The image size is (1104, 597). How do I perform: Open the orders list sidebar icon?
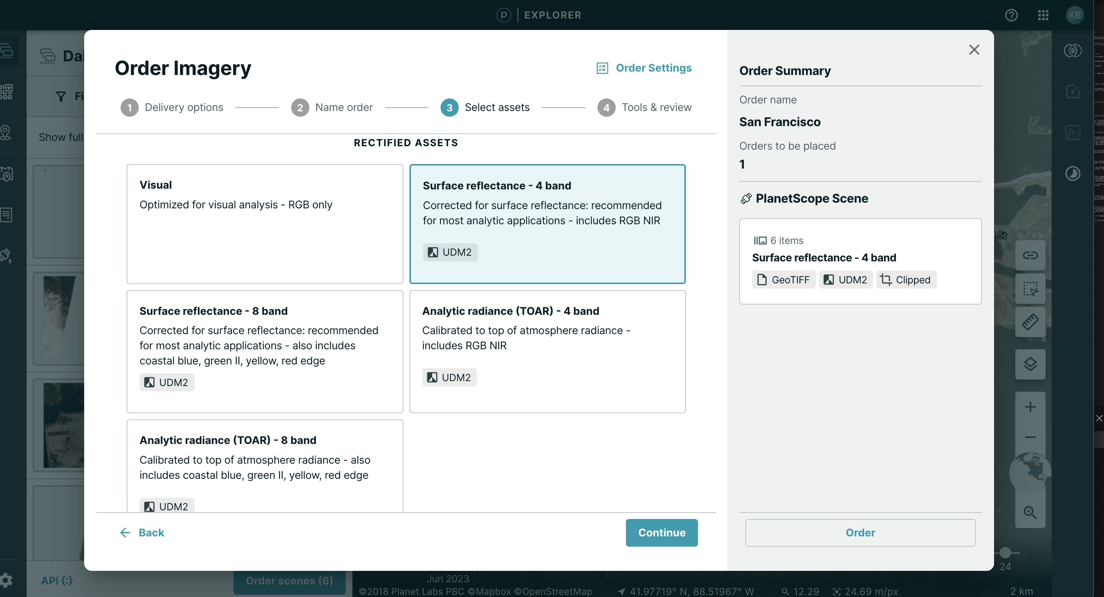coord(6,214)
